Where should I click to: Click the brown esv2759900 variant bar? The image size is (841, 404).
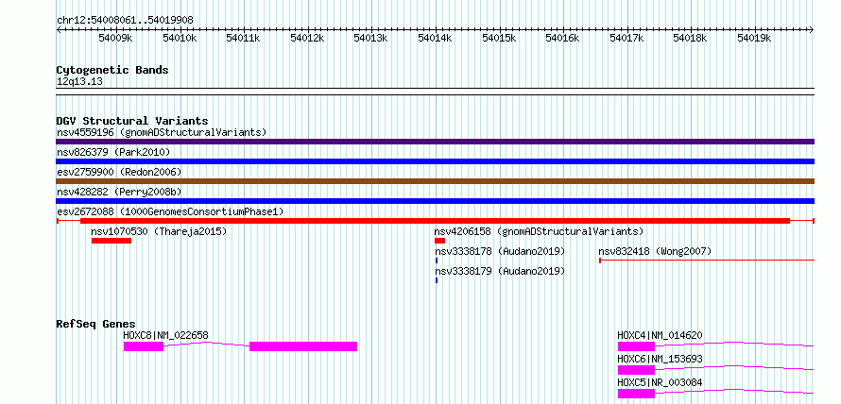(435, 181)
